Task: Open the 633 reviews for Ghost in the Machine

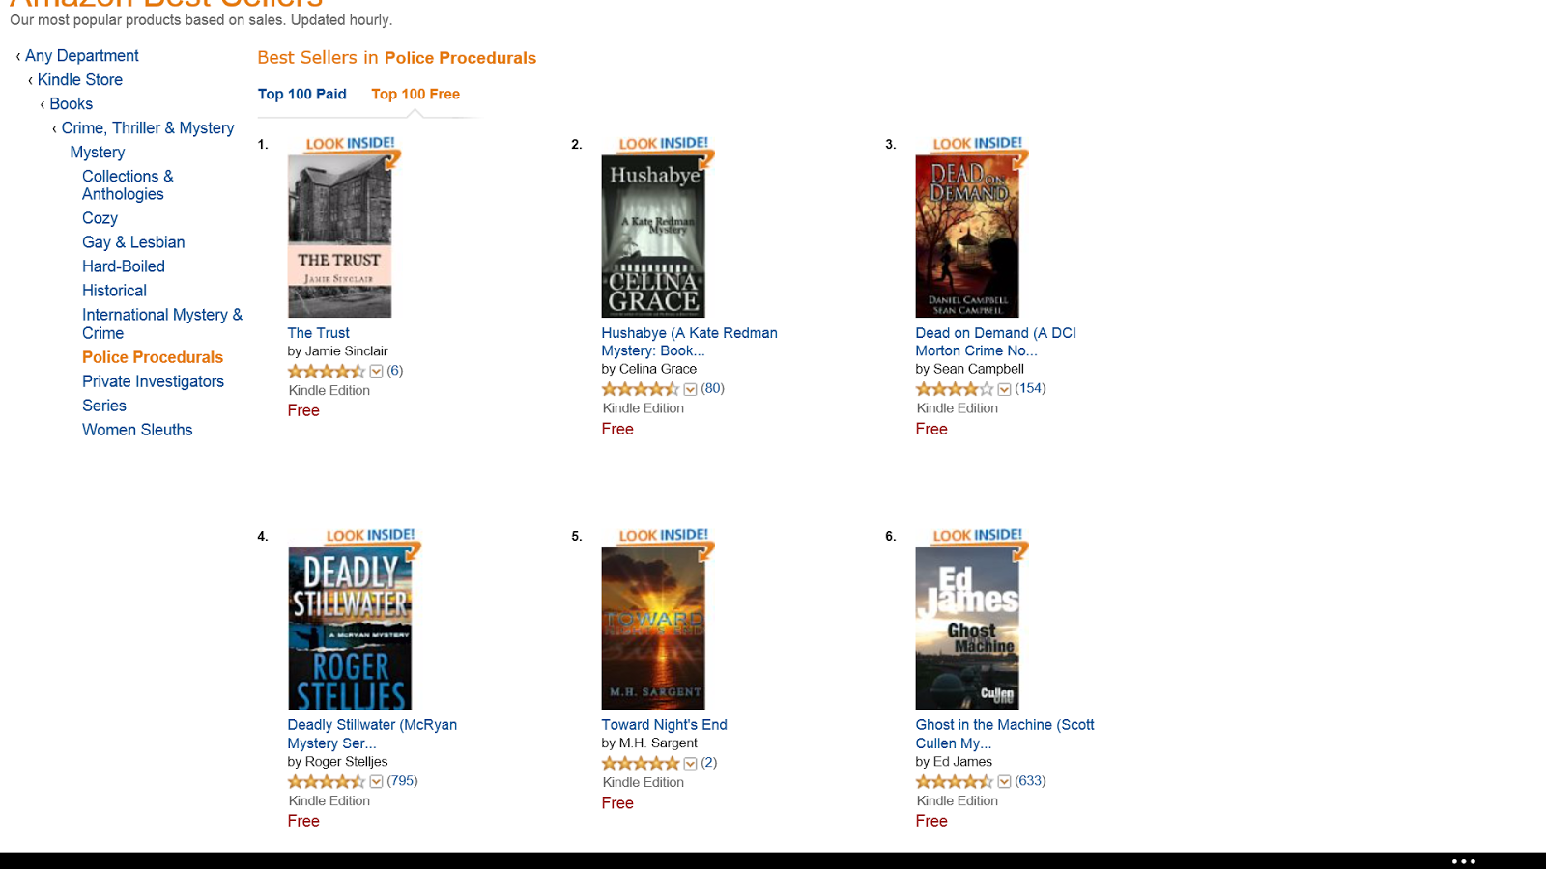Action: (x=1030, y=781)
